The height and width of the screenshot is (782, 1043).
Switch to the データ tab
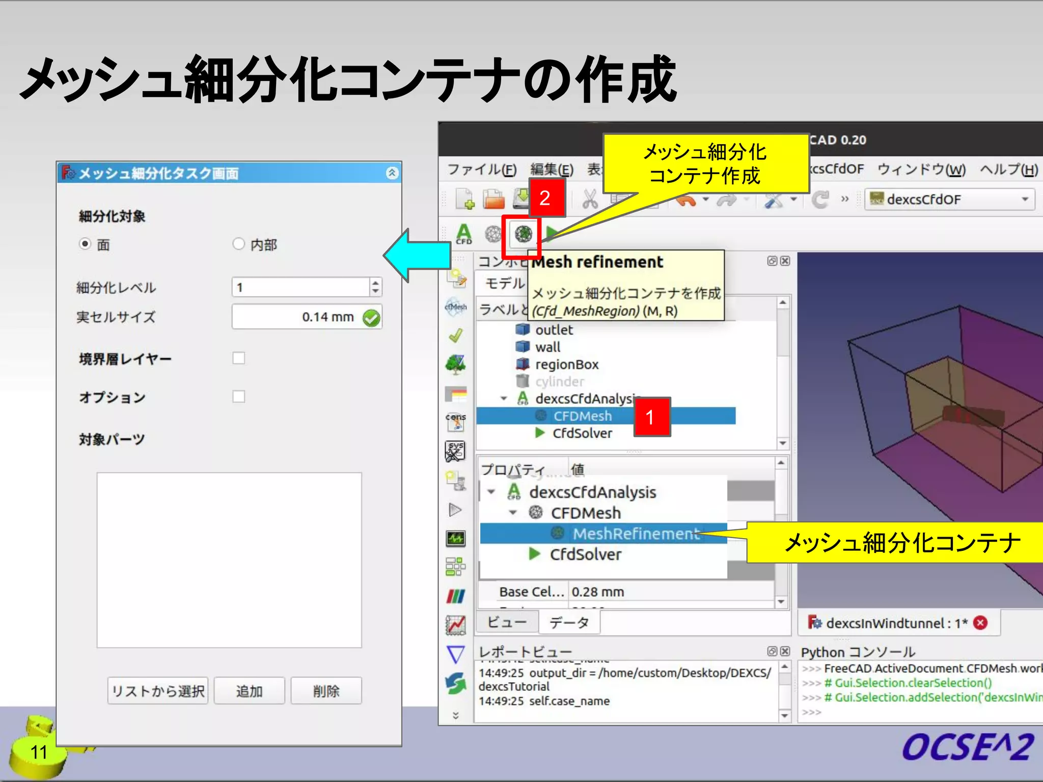tap(569, 622)
